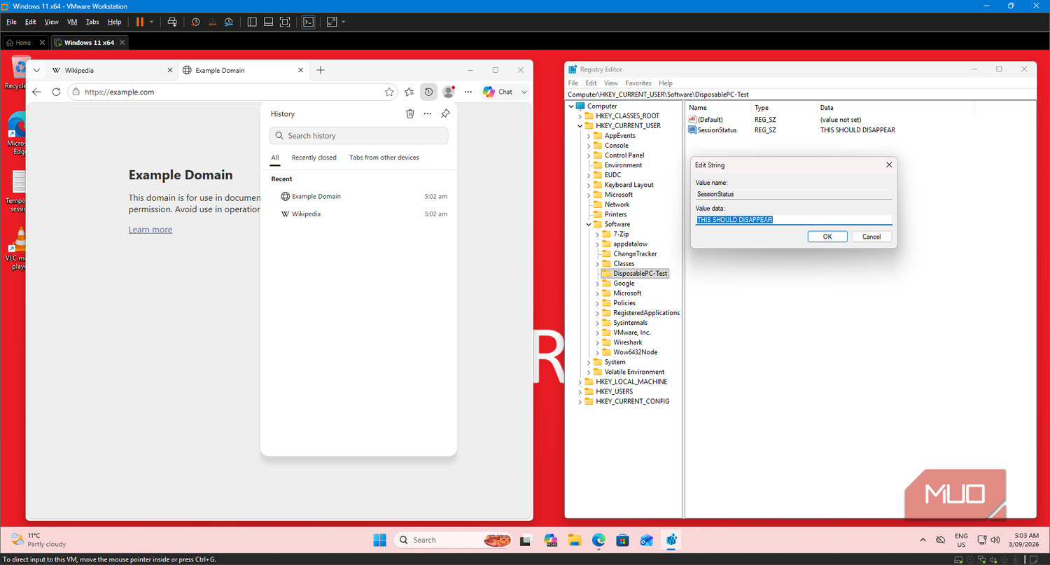
Task: Open Example Domain from the History list
Action: point(358,196)
